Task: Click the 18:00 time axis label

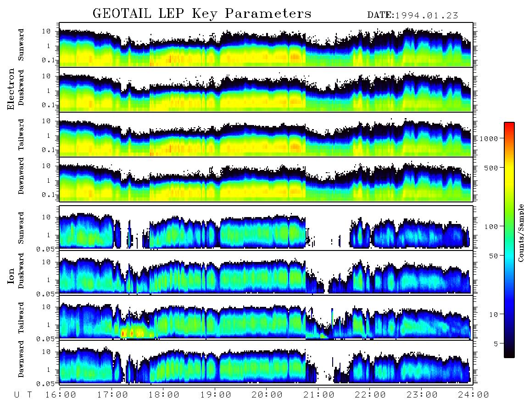Action: coord(164,395)
